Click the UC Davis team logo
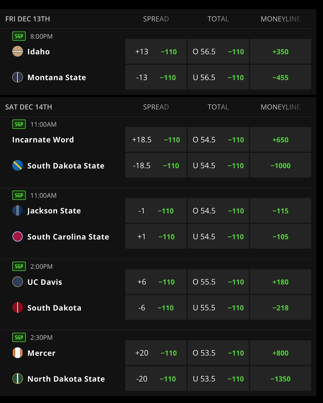Image resolution: width=323 pixels, height=403 pixels. click(18, 282)
